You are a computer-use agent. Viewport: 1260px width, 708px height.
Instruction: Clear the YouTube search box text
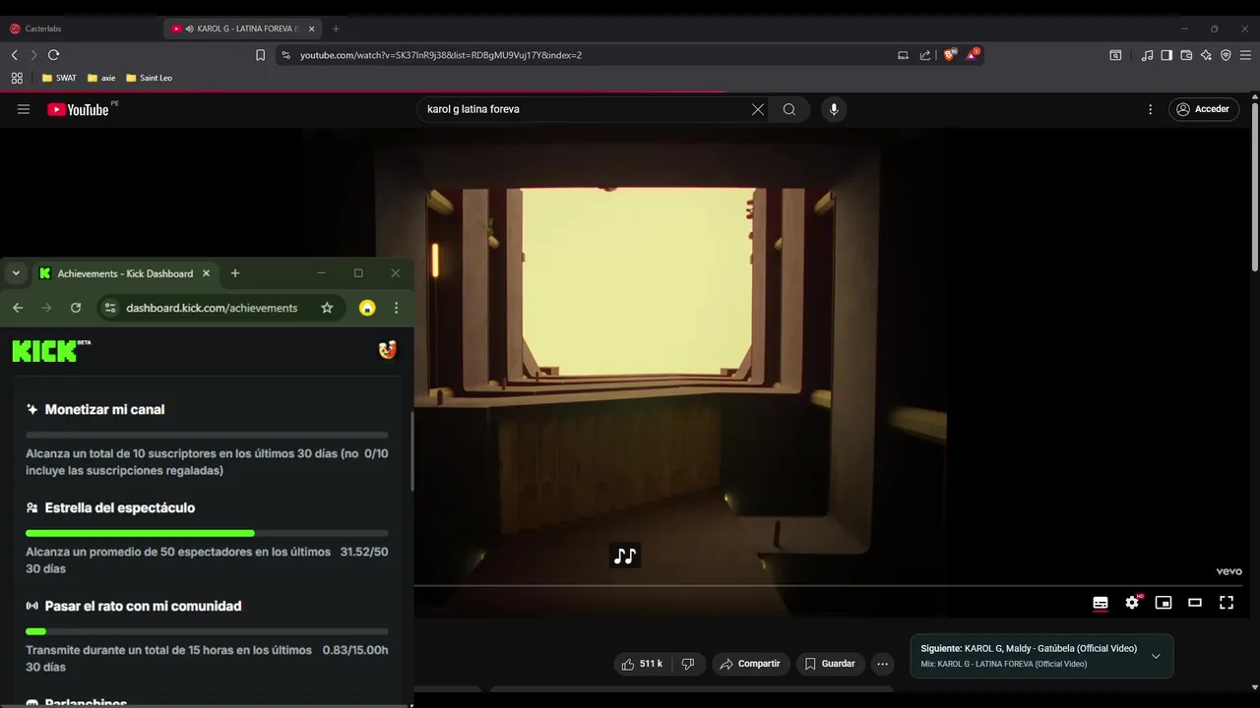758,109
